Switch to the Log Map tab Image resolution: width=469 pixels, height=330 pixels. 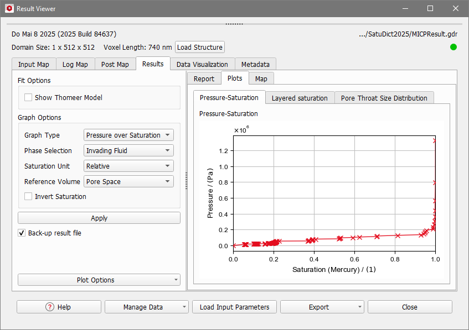(75, 64)
